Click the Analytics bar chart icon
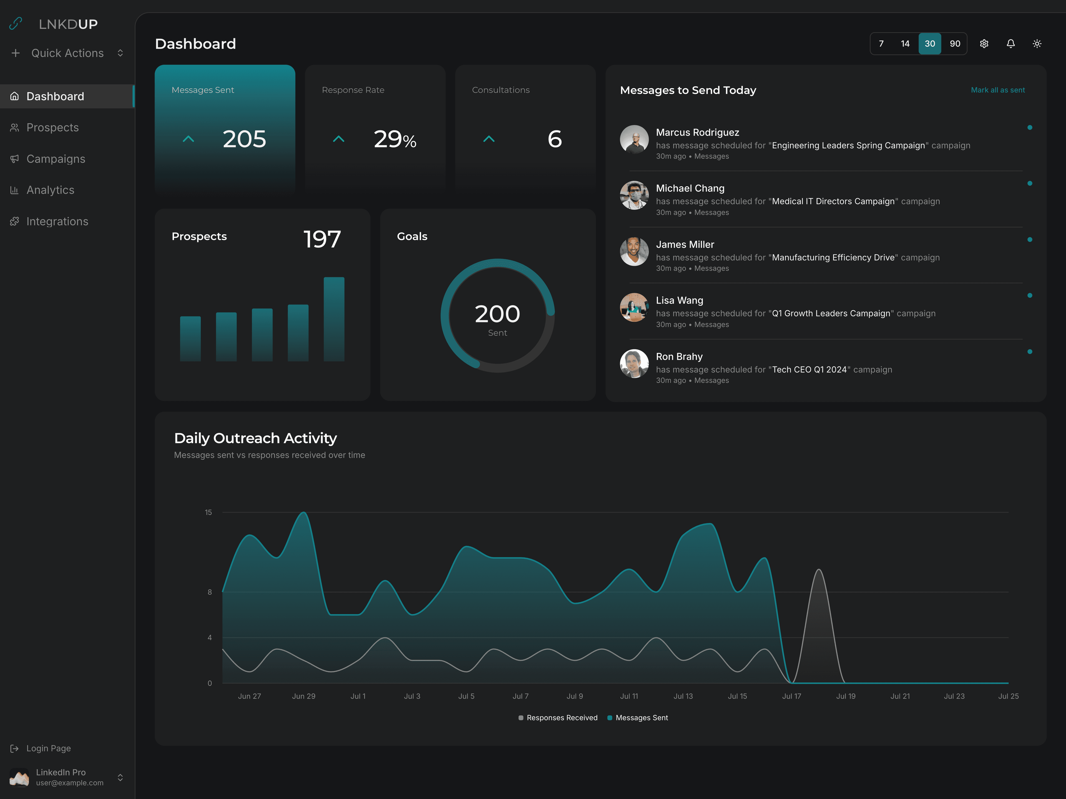 [14, 190]
